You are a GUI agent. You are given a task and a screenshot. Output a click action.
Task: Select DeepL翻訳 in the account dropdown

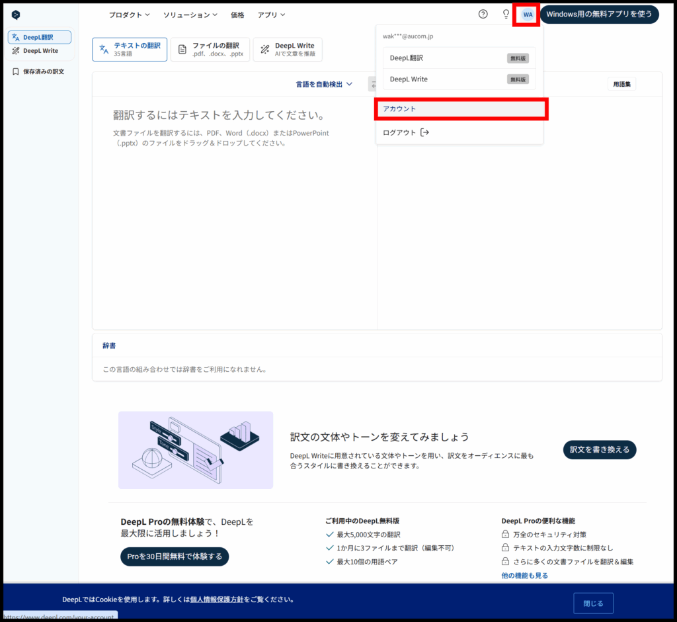pyautogui.click(x=459, y=58)
